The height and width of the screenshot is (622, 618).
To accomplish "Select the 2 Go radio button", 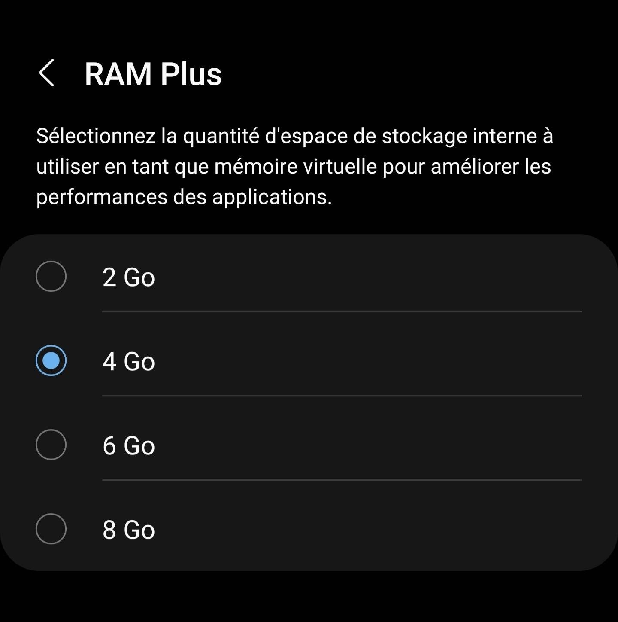I will pos(51,276).
